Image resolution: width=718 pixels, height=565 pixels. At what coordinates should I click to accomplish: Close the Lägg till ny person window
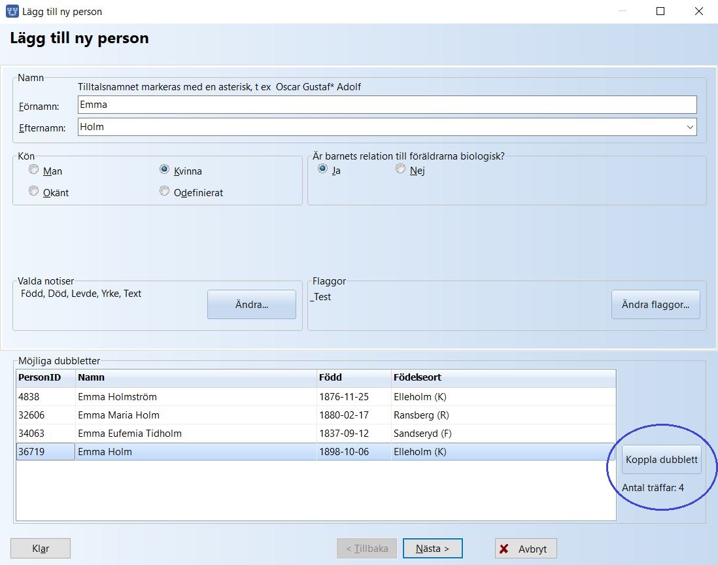point(699,11)
